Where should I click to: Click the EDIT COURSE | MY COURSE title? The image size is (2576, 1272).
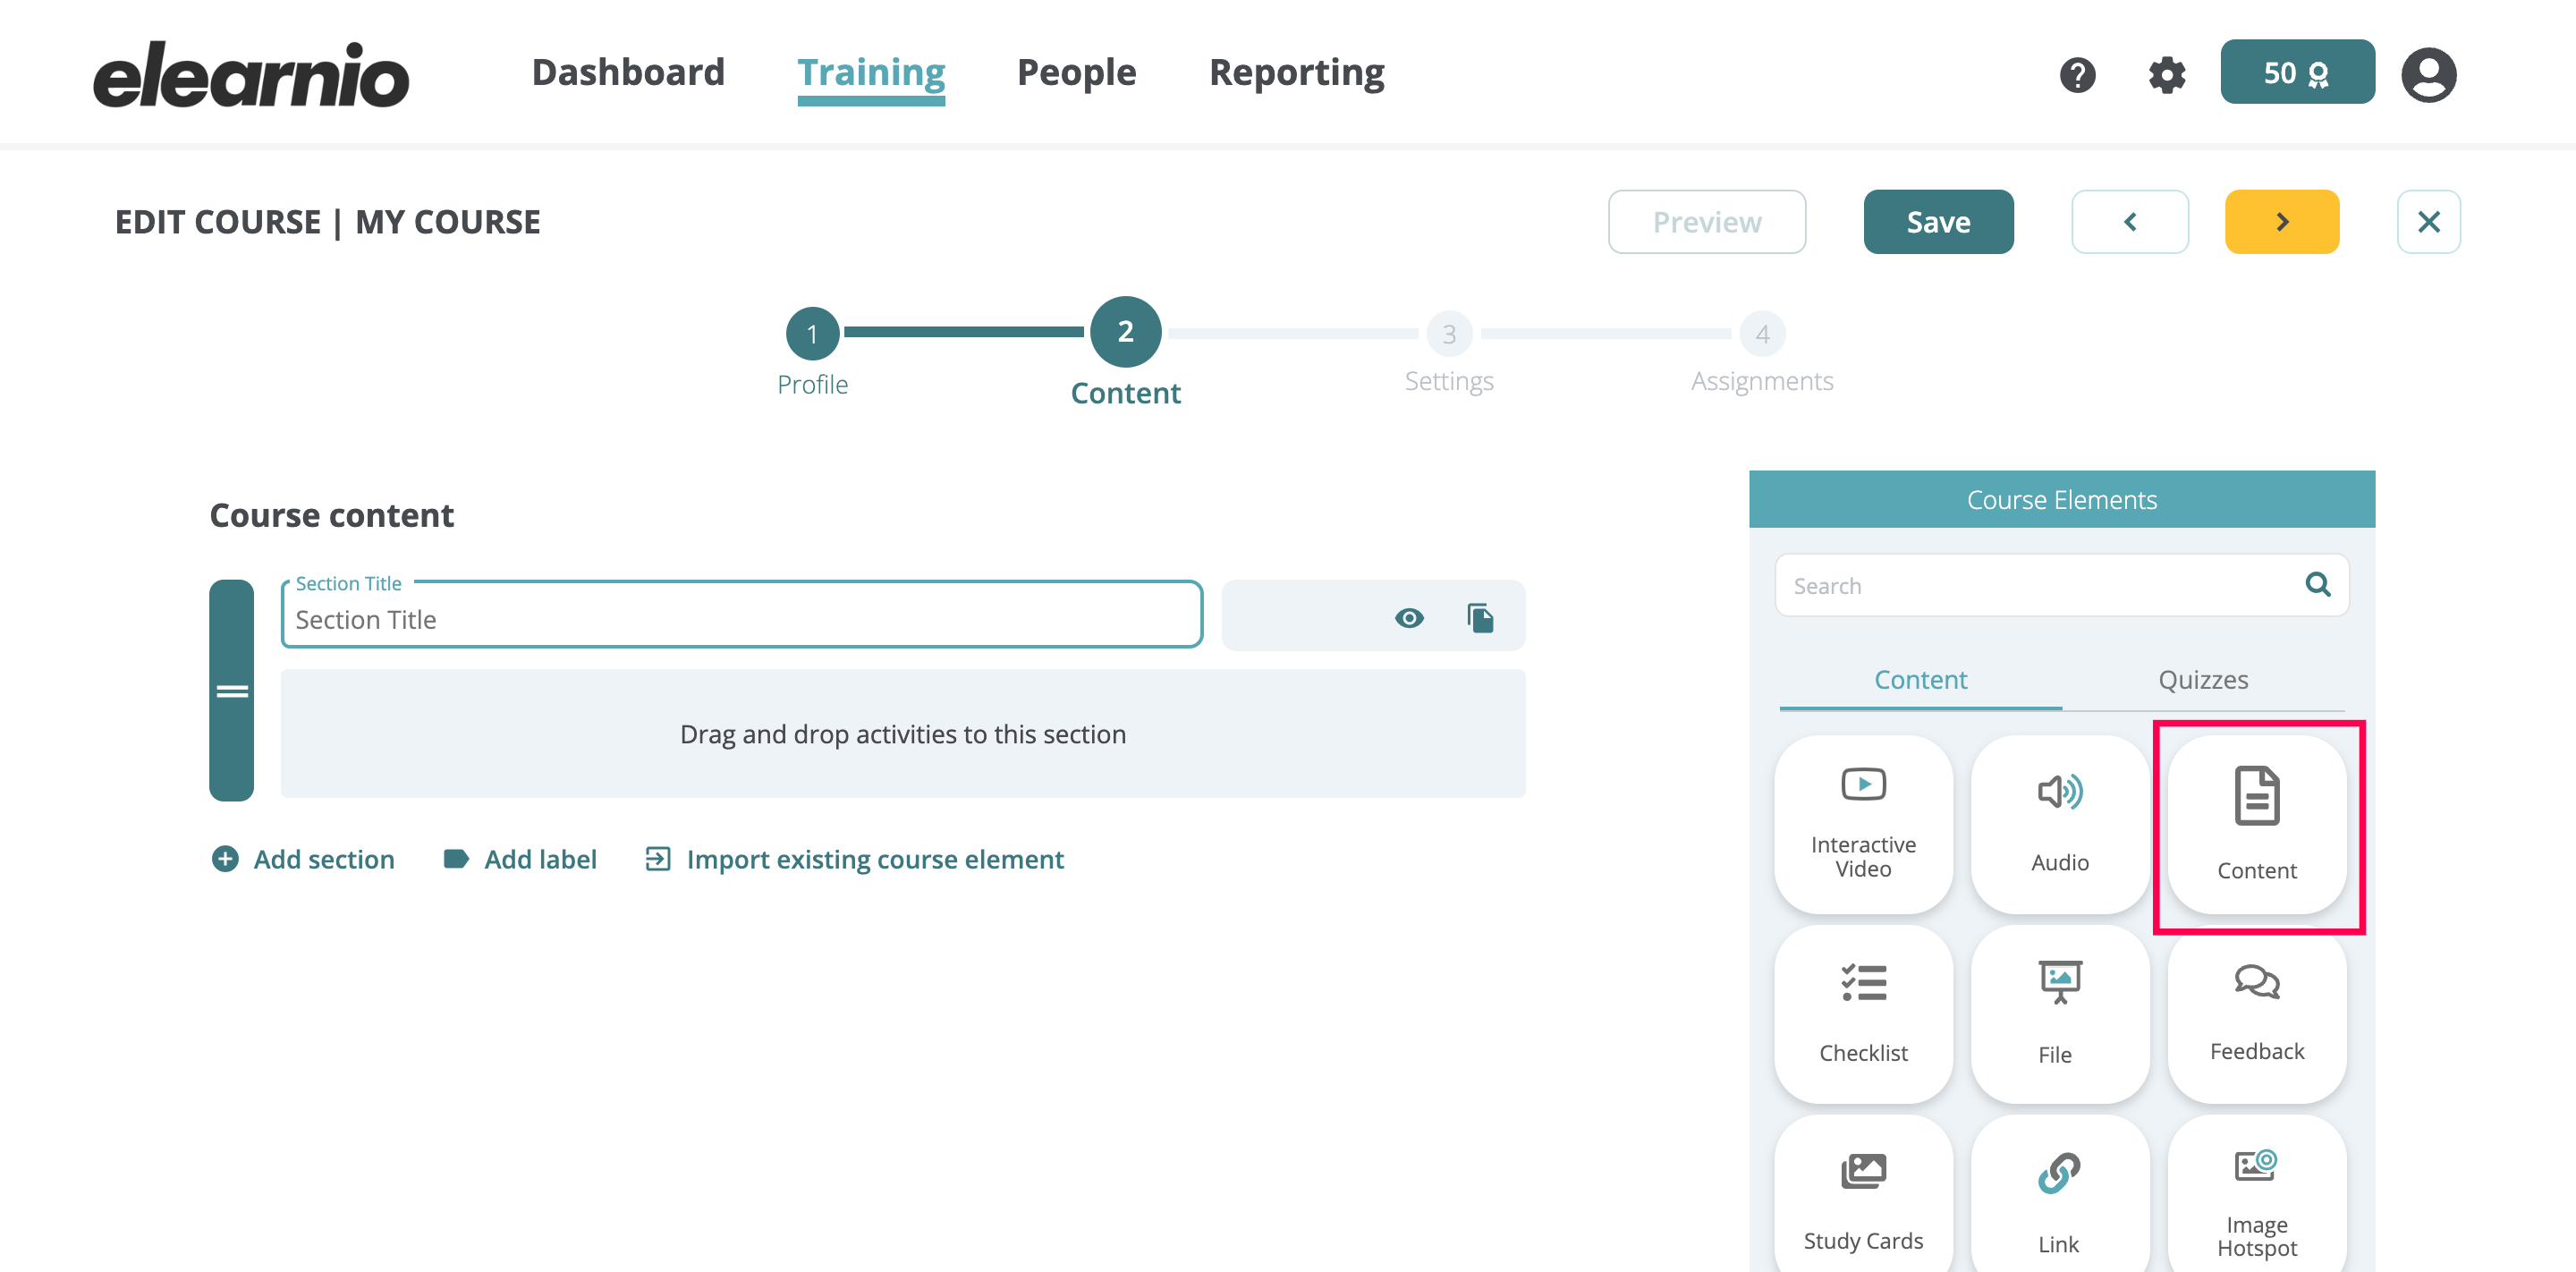point(327,222)
